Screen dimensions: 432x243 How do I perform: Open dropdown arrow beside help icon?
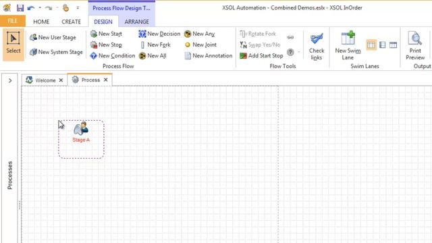(x=299, y=52)
